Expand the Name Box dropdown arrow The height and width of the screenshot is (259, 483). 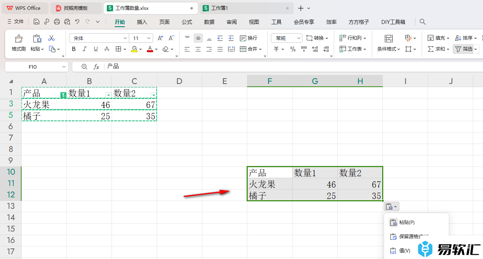tap(64, 67)
